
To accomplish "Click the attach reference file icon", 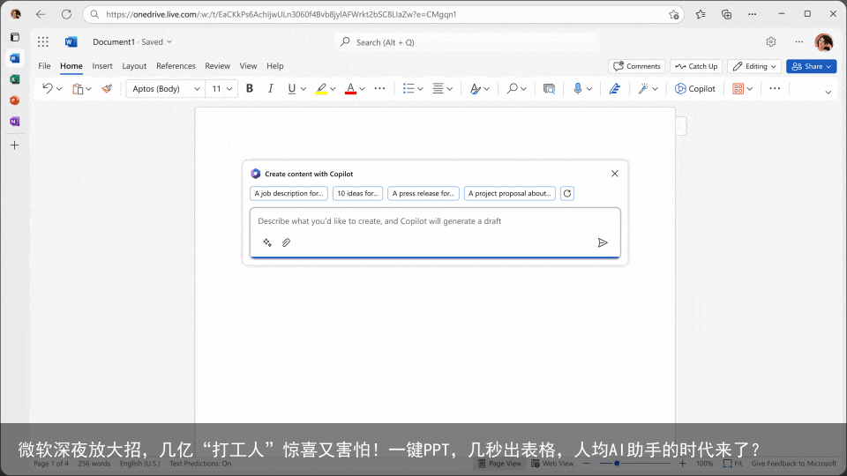I will (x=286, y=243).
